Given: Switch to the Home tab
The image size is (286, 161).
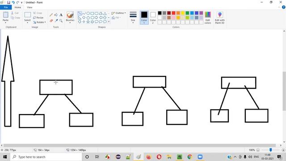Looking at the screenshot, I should point(18,7).
